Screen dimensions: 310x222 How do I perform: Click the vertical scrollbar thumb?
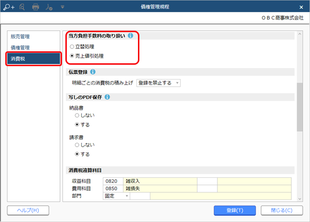(x=300, y=107)
